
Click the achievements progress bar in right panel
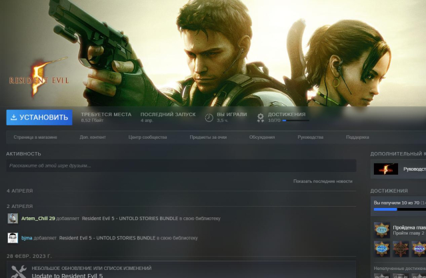[x=399, y=209]
